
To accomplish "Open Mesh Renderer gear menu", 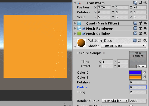I will click(145, 28).
